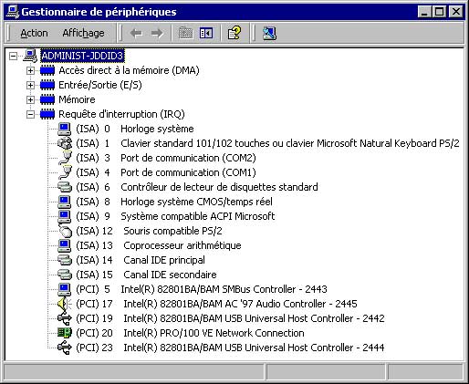
Task: Click the PS/2 mouse device icon
Action: 65,231
